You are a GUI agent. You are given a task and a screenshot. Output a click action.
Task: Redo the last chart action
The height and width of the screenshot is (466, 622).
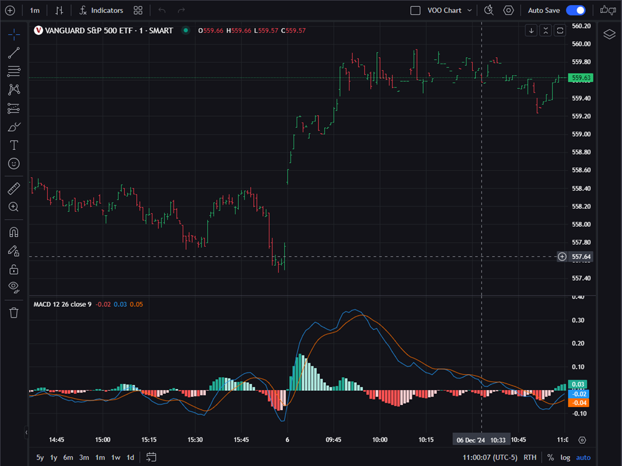pyautogui.click(x=181, y=11)
